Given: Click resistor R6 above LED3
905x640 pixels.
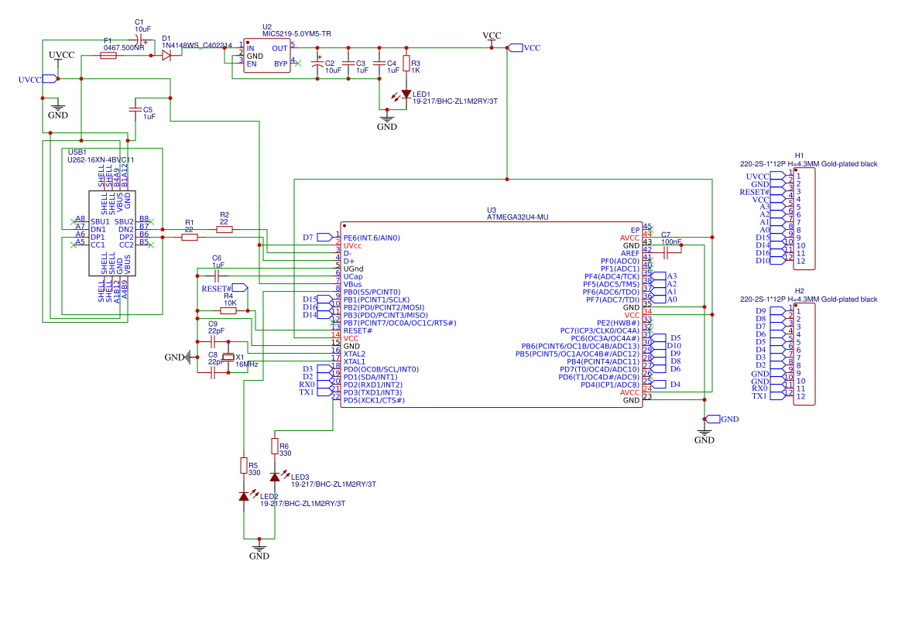Looking at the screenshot, I should pyautogui.click(x=275, y=446).
